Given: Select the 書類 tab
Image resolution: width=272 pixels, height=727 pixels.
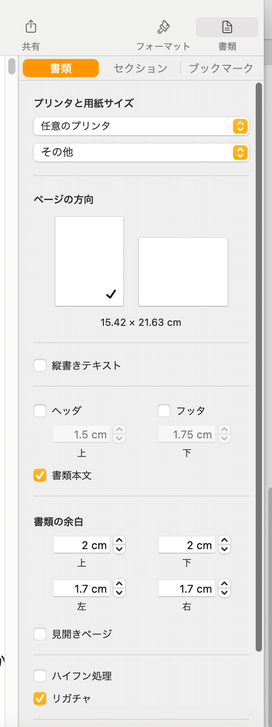Looking at the screenshot, I should (61, 69).
